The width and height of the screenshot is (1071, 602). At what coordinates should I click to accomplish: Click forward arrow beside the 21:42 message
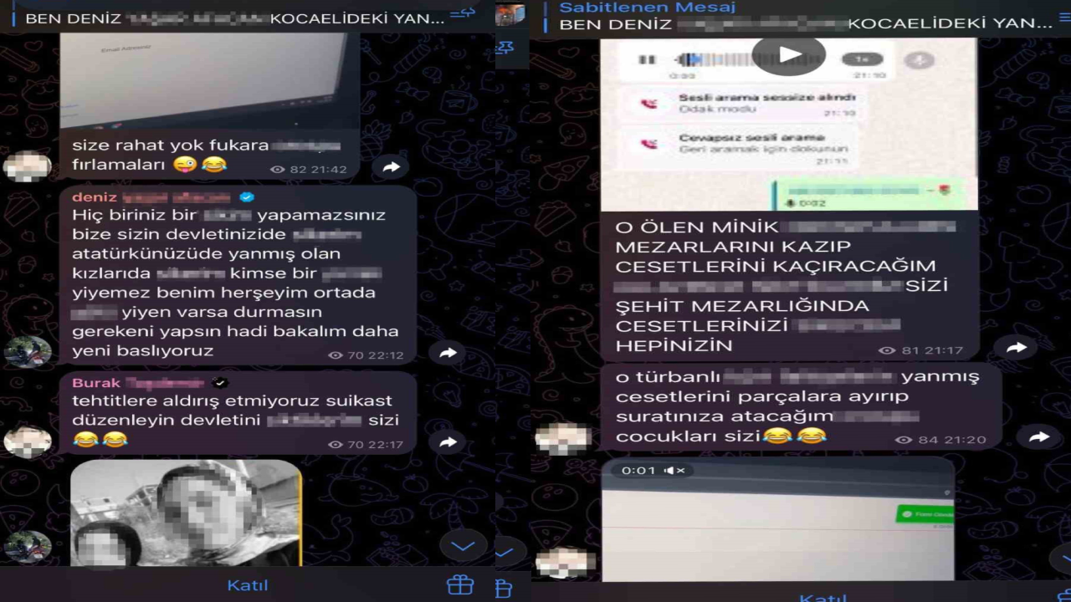coord(391,167)
